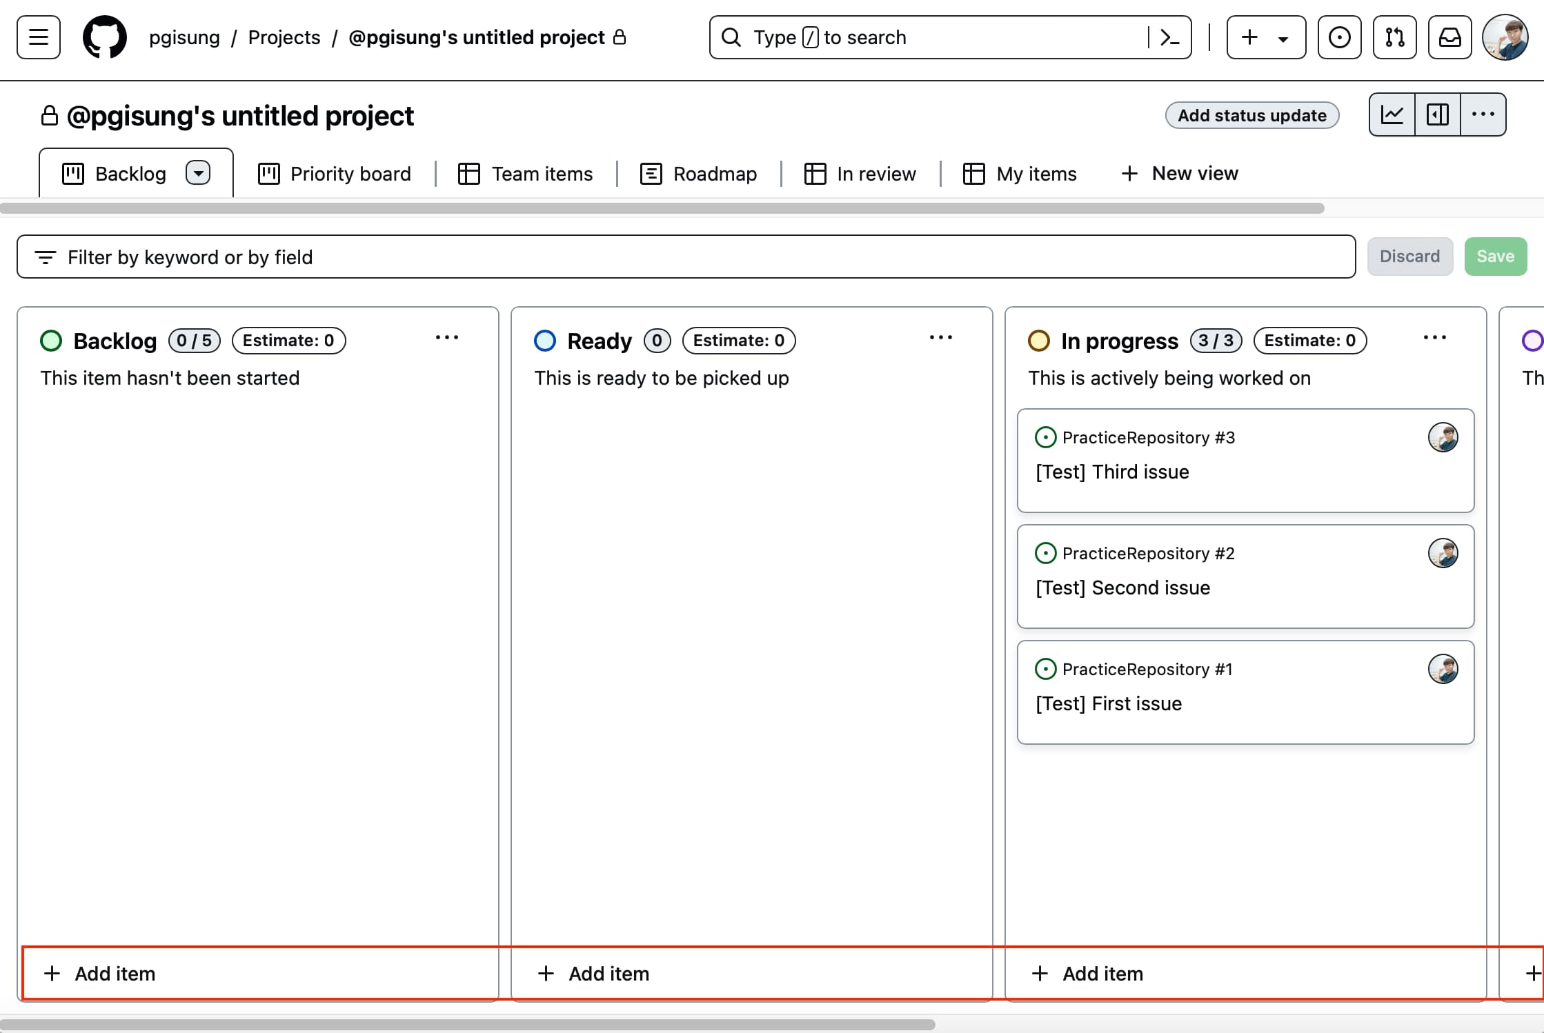1544x1033 pixels.
Task: Click the Ready column 0 count badge
Action: [657, 341]
